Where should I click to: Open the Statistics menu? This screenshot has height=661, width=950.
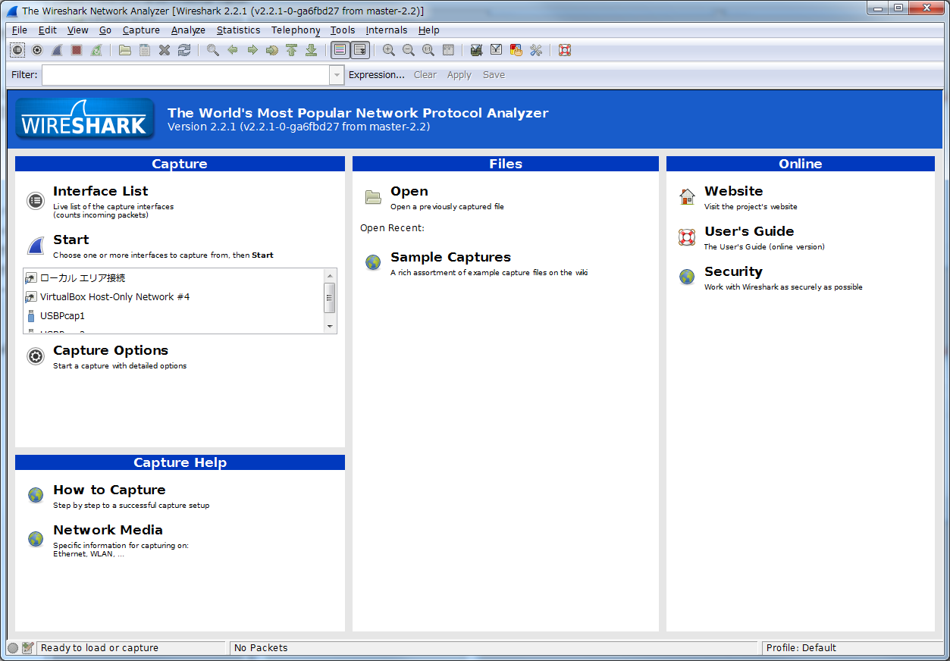tap(238, 30)
